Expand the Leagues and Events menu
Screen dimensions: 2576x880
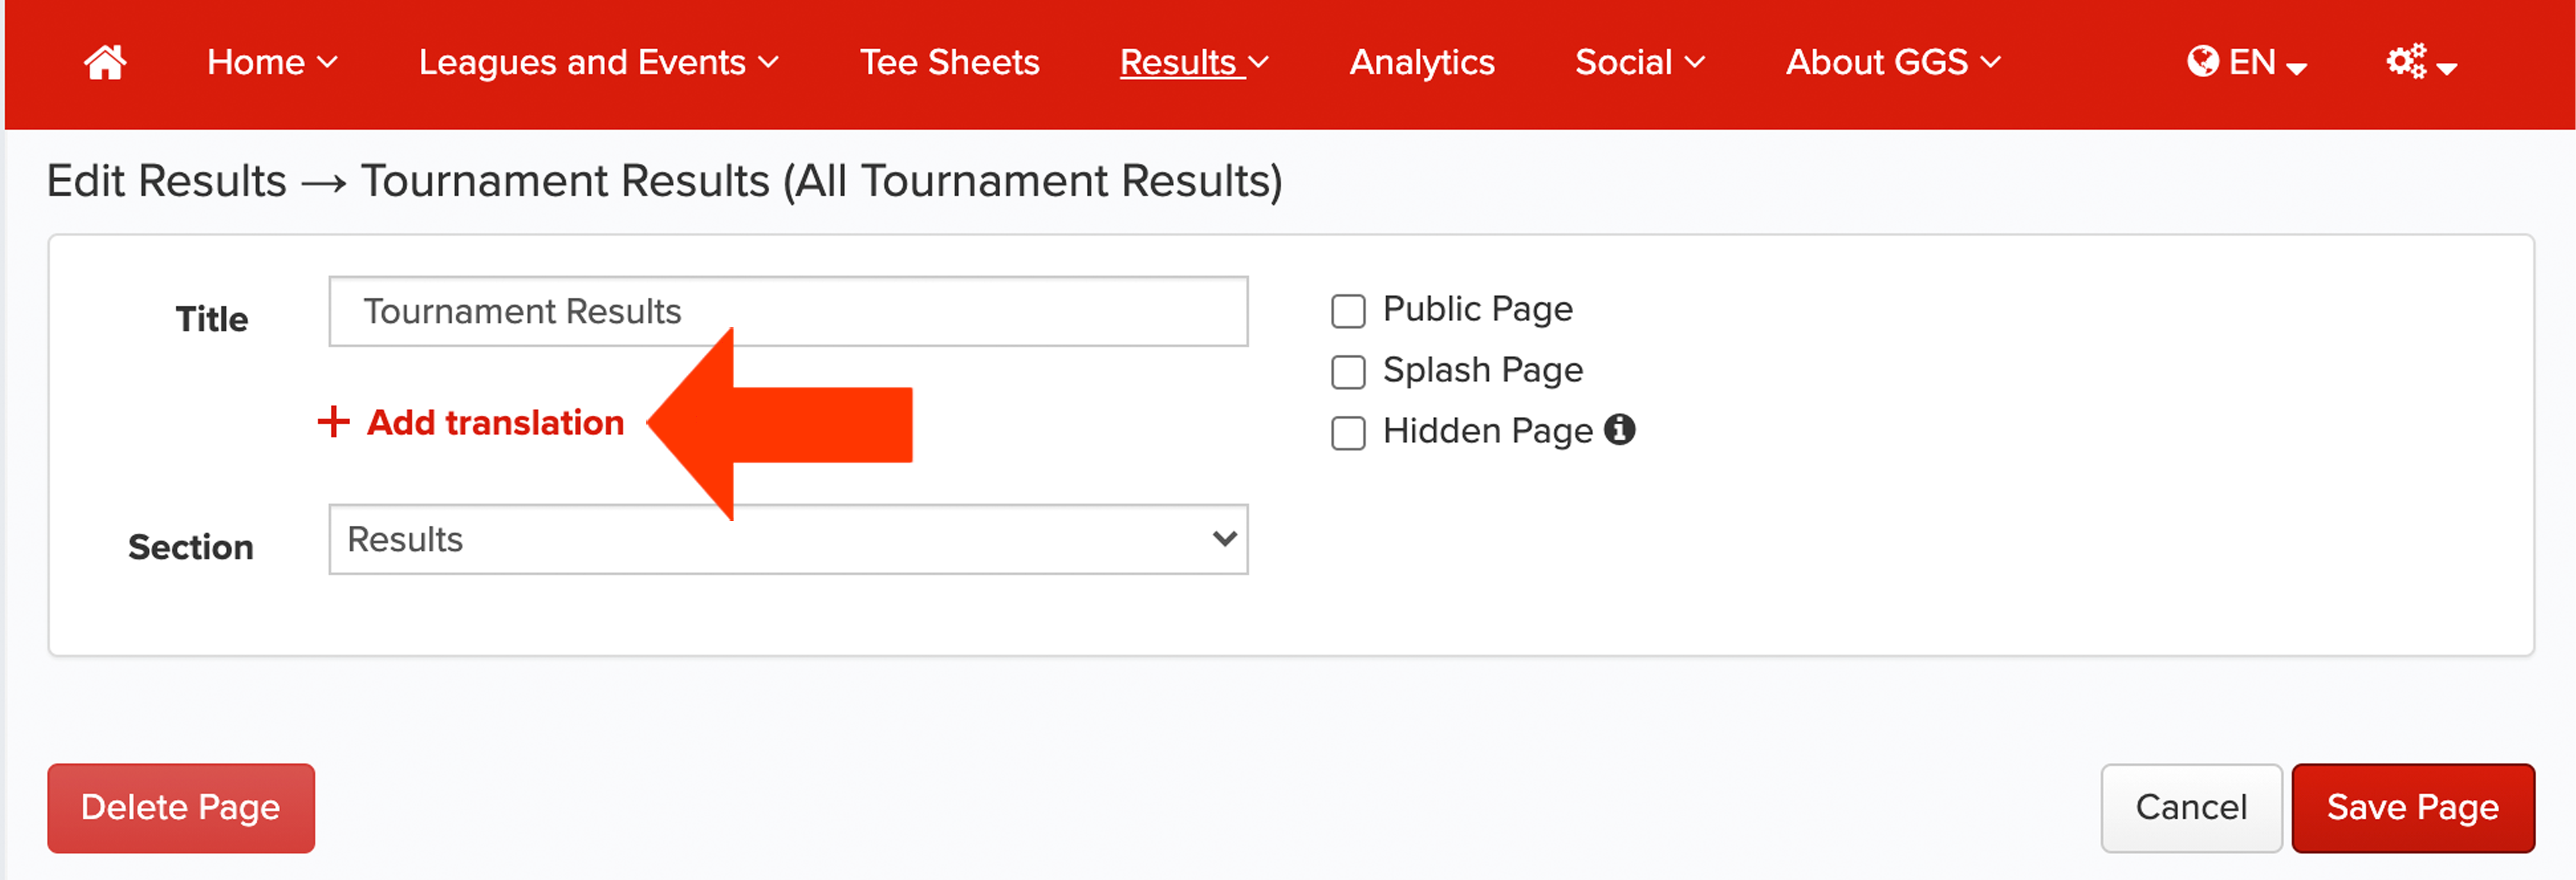598,62
